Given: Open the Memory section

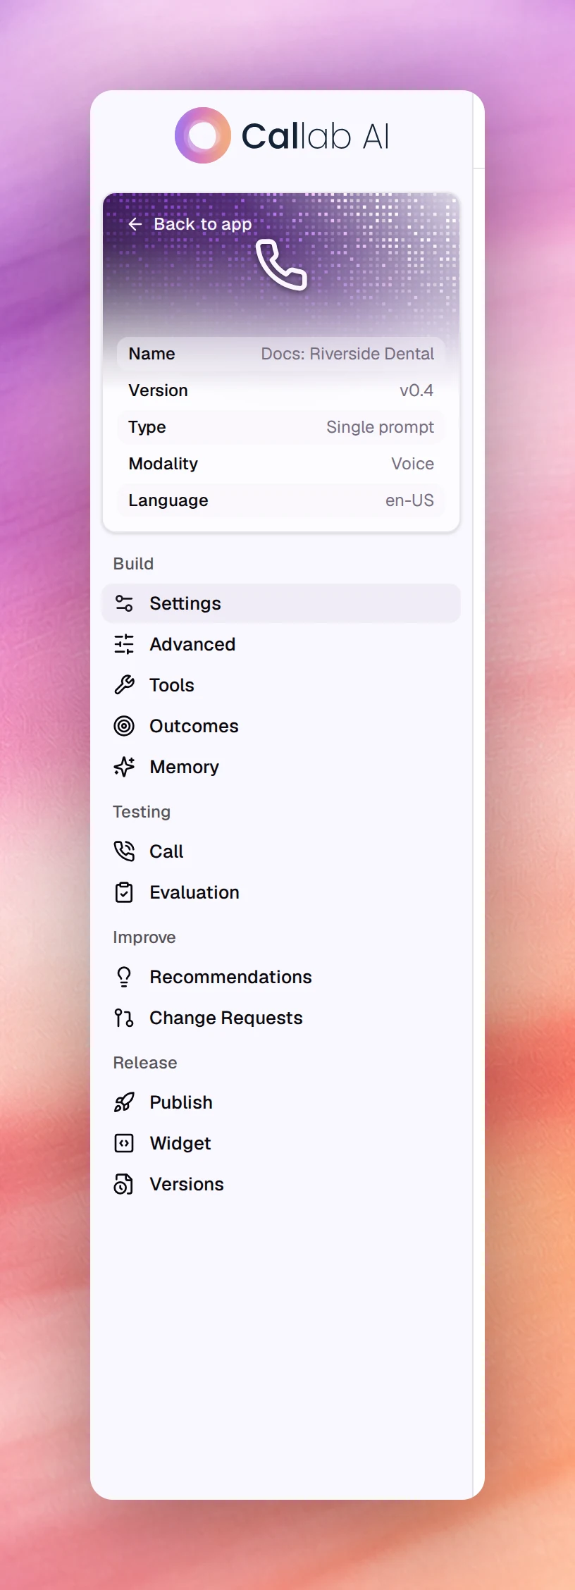Looking at the screenshot, I should (281, 767).
